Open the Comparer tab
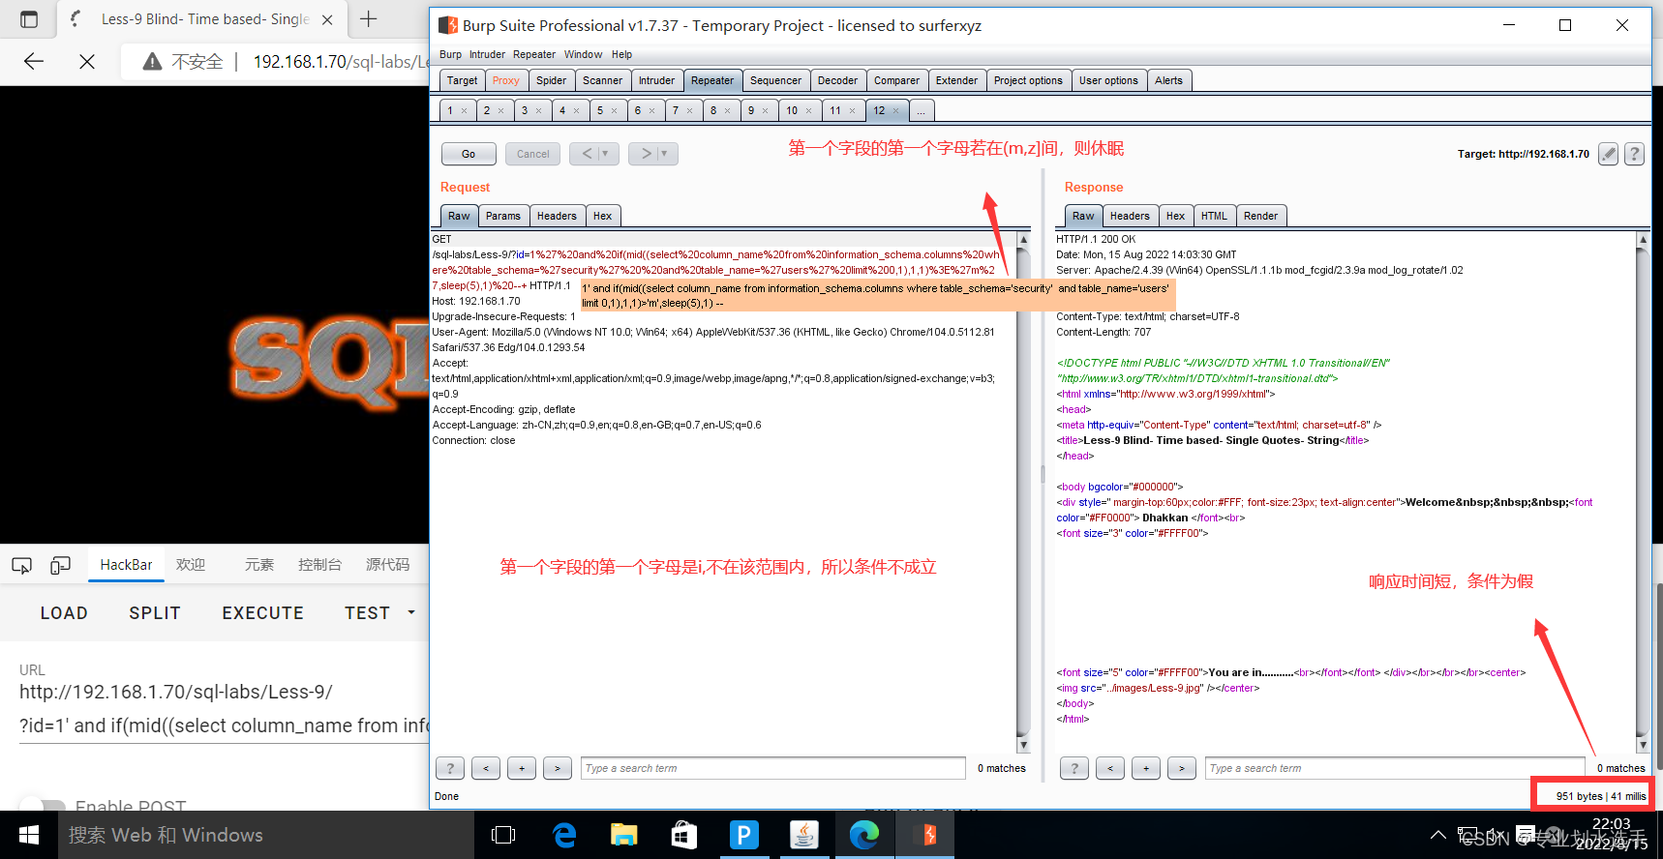Image resolution: width=1663 pixels, height=859 pixels. point(896,80)
